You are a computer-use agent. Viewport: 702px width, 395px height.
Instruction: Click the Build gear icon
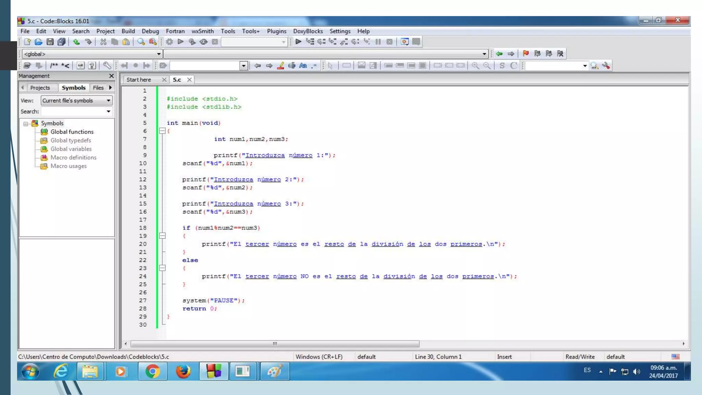pos(169,42)
